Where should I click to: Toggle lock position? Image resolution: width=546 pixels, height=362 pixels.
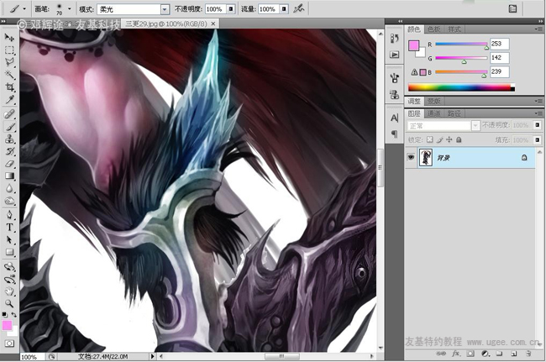(x=449, y=139)
